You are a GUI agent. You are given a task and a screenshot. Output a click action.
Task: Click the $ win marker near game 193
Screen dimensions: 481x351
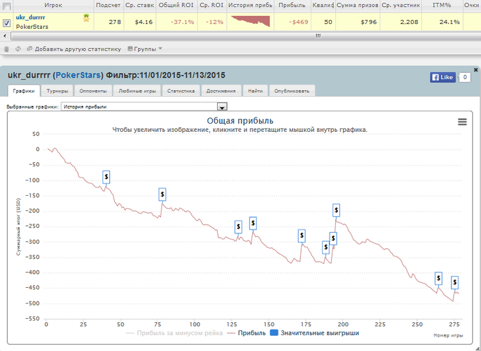[333, 238]
